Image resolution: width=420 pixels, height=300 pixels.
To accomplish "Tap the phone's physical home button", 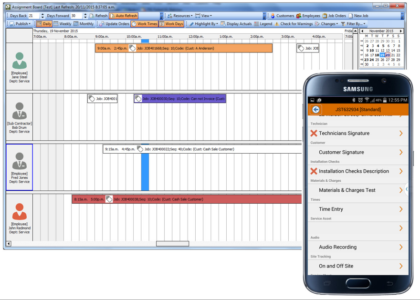I will point(358,283).
